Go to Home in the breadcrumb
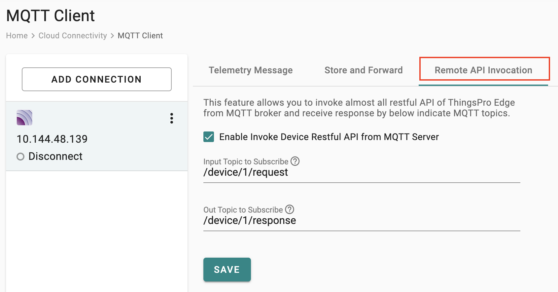The image size is (558, 292). (17, 36)
